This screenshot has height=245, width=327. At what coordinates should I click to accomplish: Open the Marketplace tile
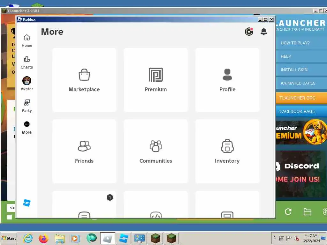click(84, 80)
